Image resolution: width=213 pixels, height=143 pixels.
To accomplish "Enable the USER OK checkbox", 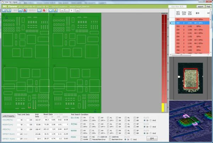I will point(99,137).
